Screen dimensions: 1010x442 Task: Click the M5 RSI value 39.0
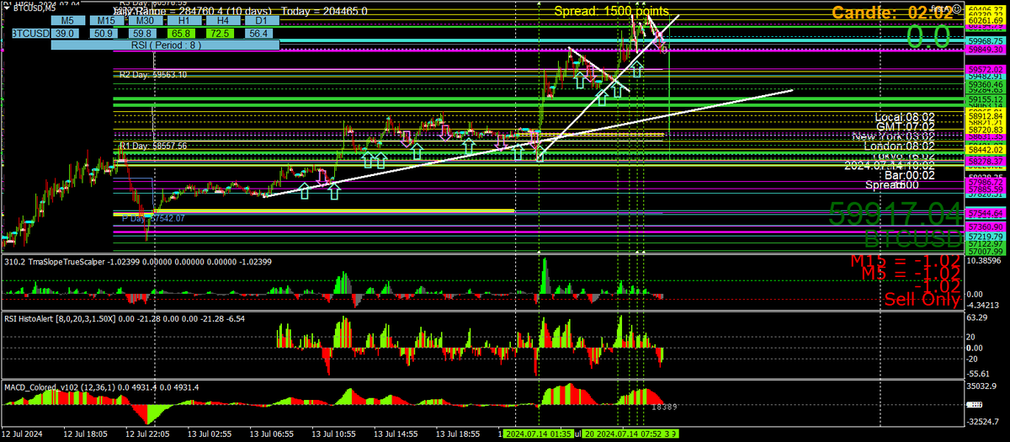66,33
